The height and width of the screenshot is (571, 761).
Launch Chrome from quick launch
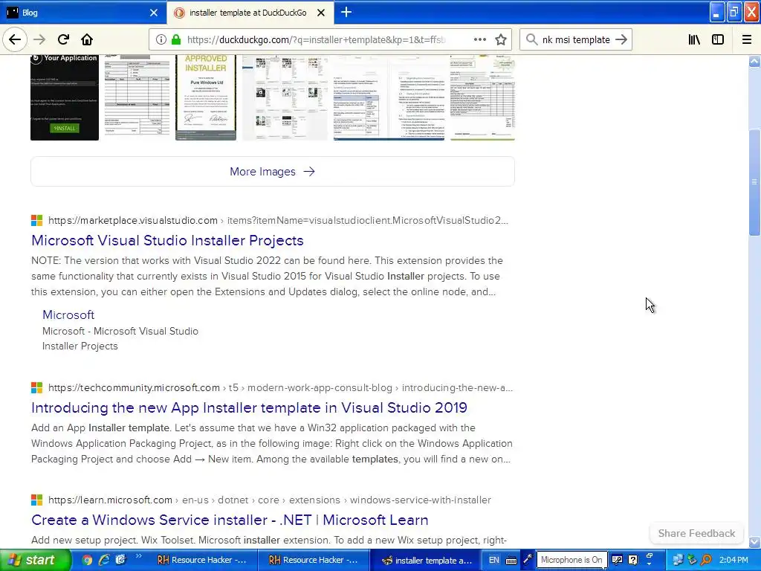coord(87,560)
